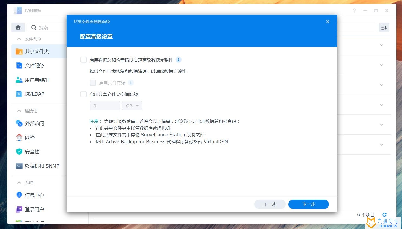Open 共享文件夹 folder icon in sidebar

(19, 51)
